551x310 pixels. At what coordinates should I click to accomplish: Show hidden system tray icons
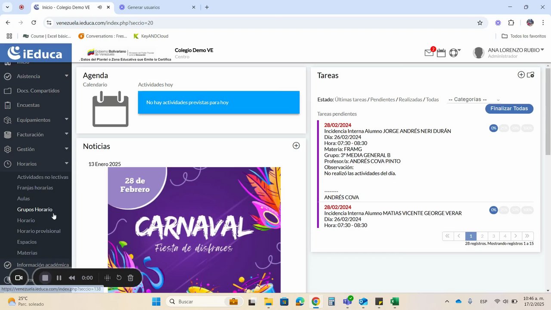(x=447, y=301)
